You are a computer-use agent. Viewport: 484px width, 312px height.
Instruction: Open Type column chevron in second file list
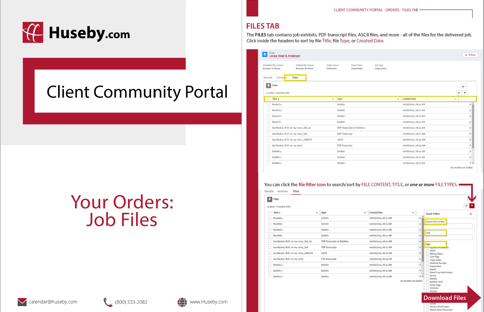pos(365,213)
